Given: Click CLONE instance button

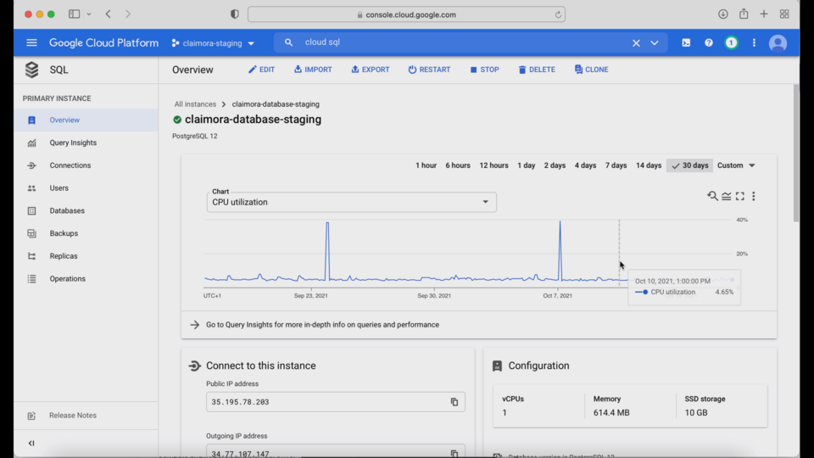Looking at the screenshot, I should 591,70.
